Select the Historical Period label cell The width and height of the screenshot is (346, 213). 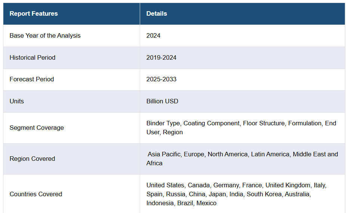point(33,58)
